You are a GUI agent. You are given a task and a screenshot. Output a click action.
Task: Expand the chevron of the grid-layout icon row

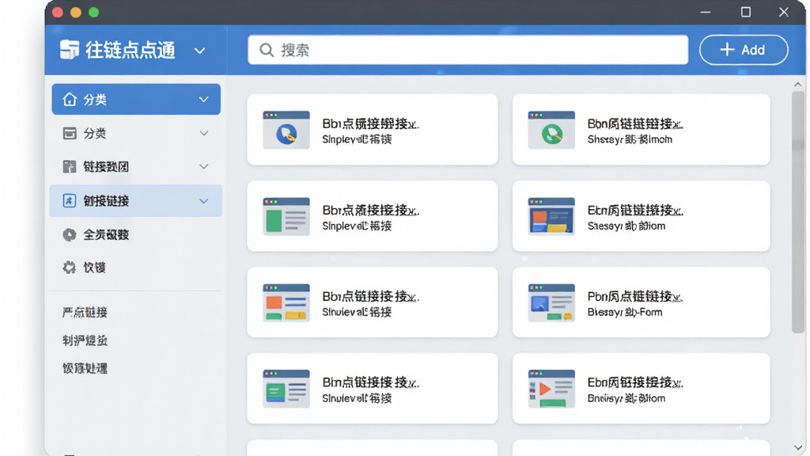(204, 166)
